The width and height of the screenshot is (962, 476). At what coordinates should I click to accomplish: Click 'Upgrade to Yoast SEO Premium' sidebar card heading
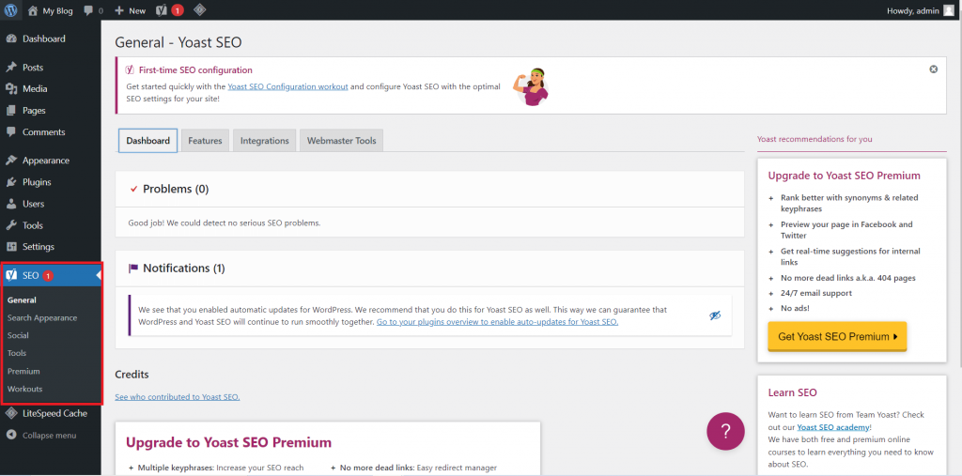pyautogui.click(x=845, y=176)
